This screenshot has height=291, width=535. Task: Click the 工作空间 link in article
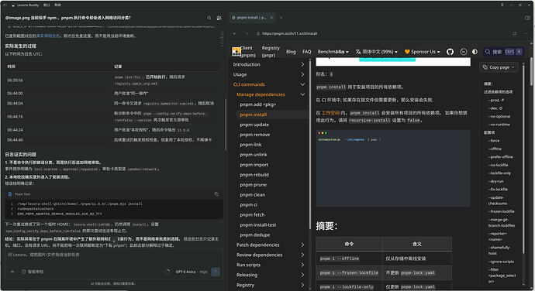click(330, 113)
